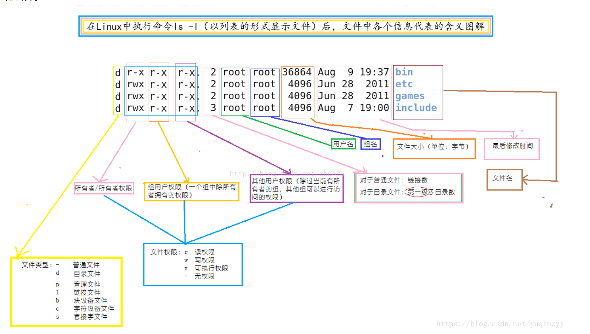Click the date 'Aug 7 19:00'
The image size is (590, 334).
[353, 108]
